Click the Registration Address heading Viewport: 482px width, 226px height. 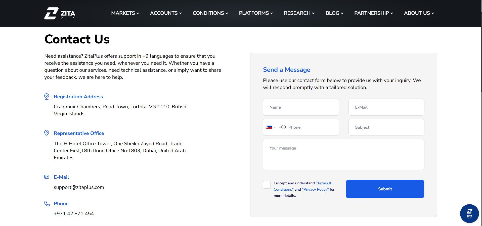coord(78,97)
